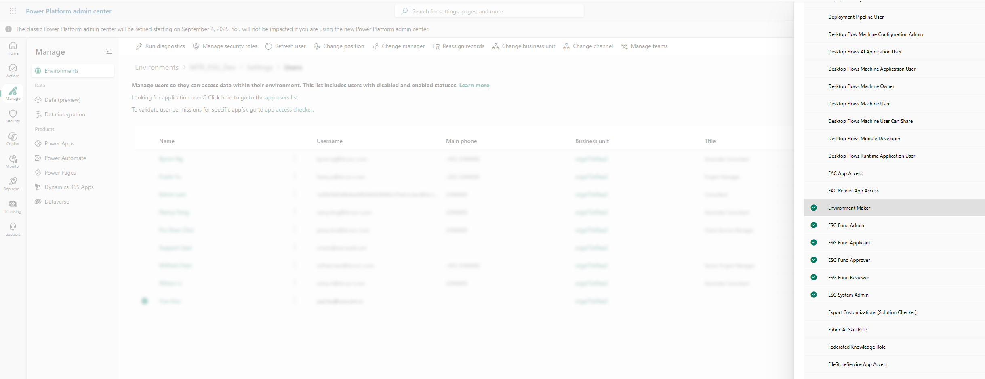Sort by the Name column header
The width and height of the screenshot is (985, 379).
(x=167, y=141)
